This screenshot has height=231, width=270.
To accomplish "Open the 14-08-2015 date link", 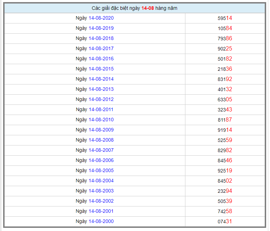I will coord(101,69).
